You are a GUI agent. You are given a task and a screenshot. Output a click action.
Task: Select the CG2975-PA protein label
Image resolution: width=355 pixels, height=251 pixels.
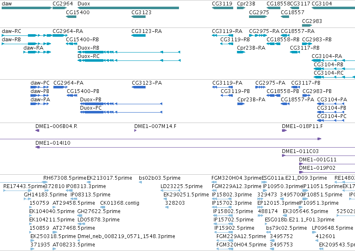270,83
